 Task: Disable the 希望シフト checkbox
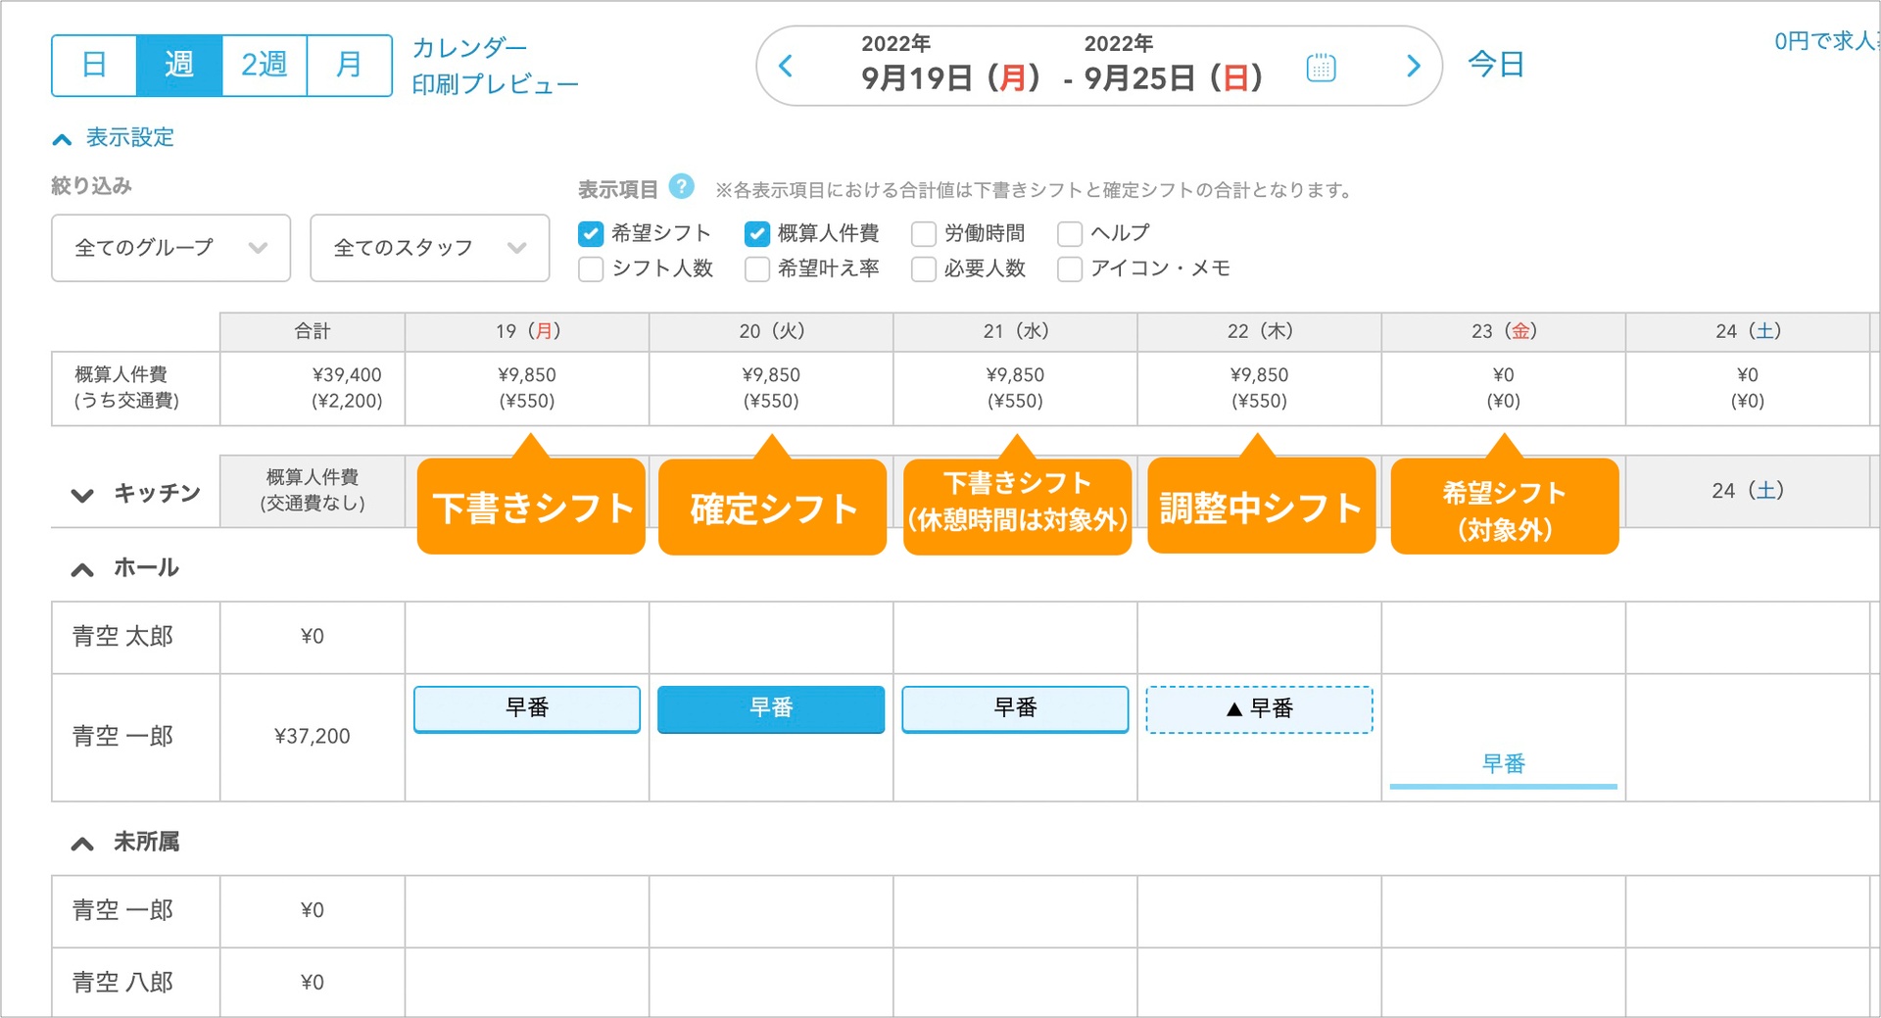[x=591, y=233]
